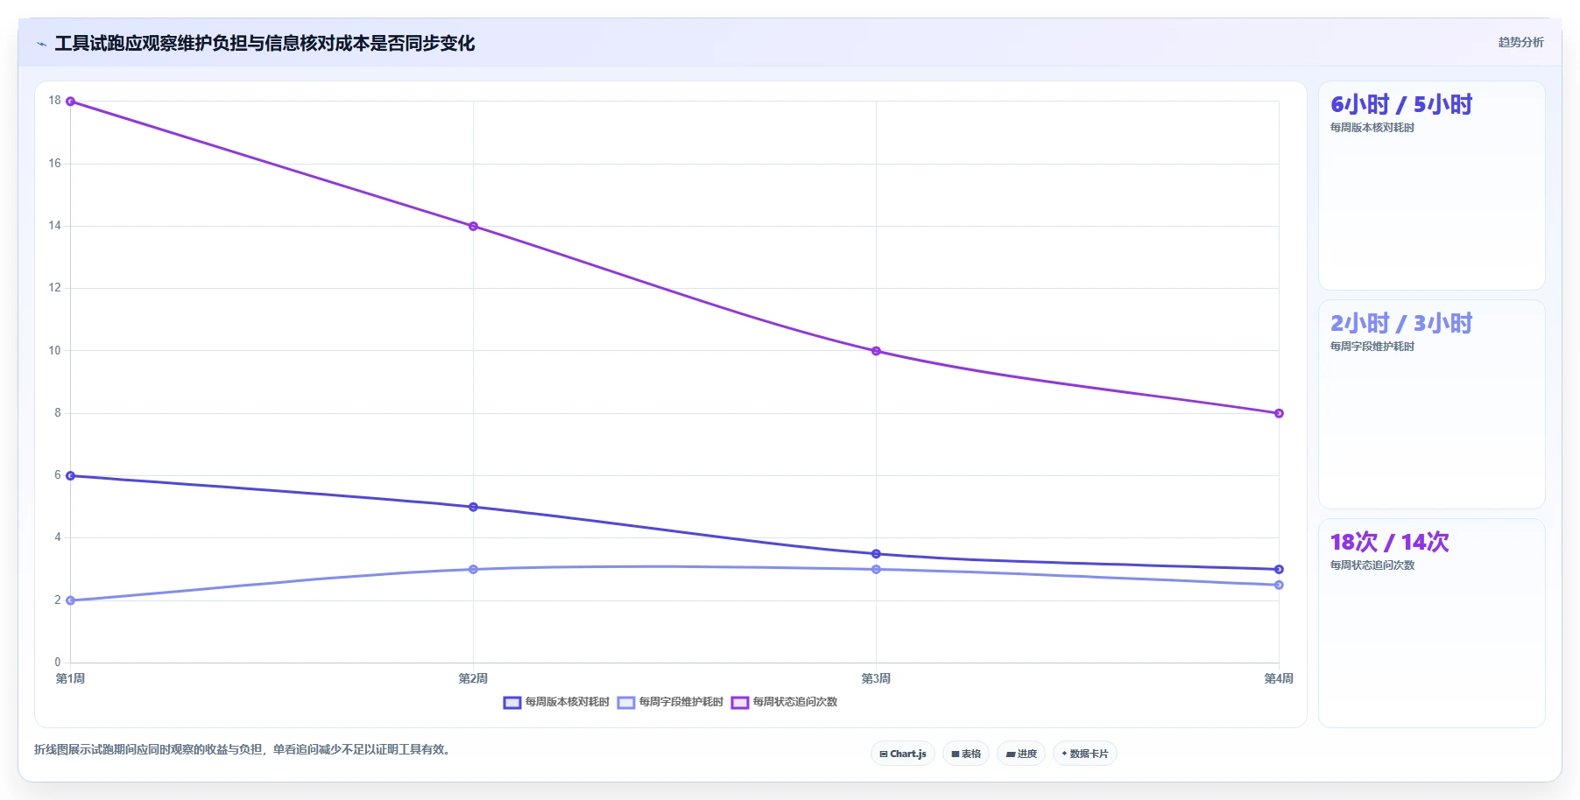Click the 每周版本核对耗时 point at 第2周 (5)
This screenshot has height=800, width=1580.
pos(473,507)
